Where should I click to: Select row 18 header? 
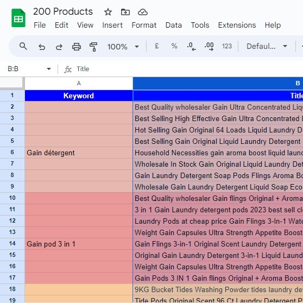pos(12,289)
